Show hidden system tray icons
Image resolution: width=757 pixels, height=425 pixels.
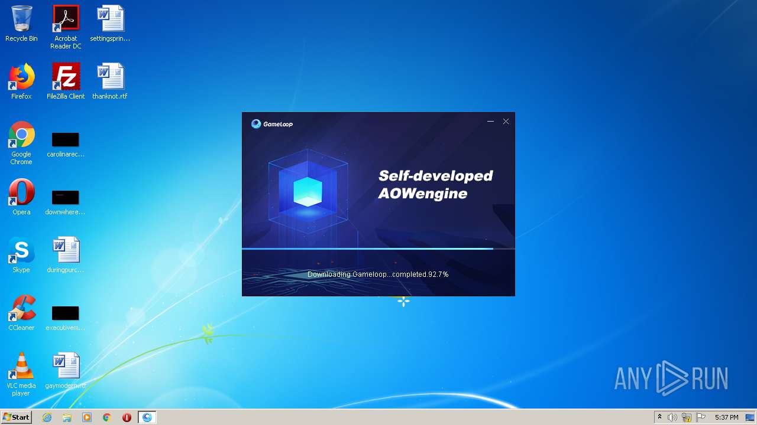[x=660, y=417]
